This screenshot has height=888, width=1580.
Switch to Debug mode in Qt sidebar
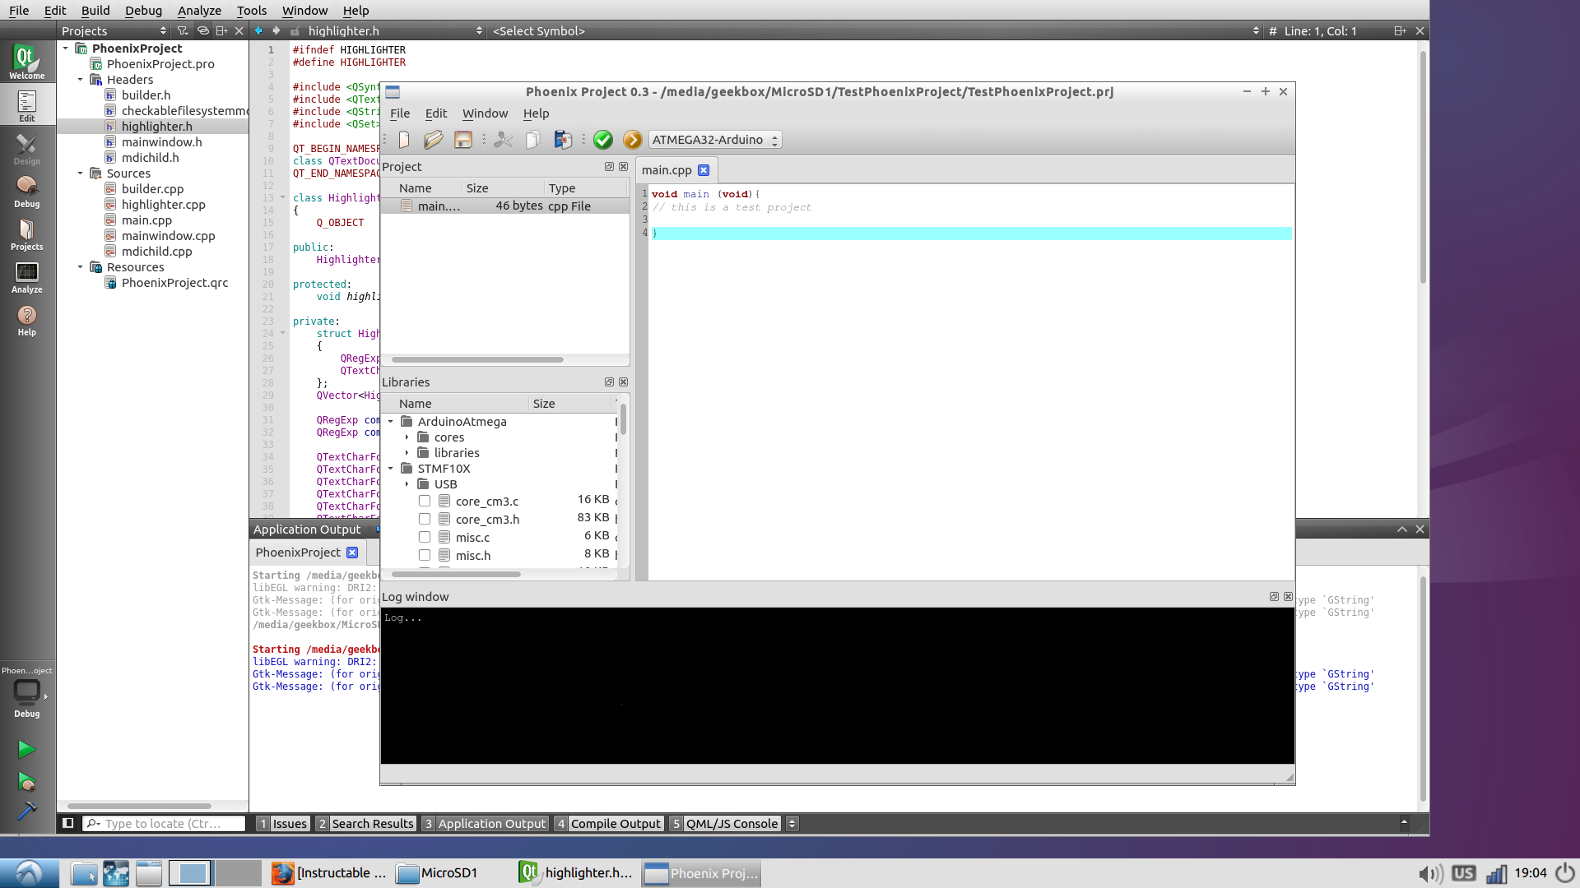click(x=26, y=192)
